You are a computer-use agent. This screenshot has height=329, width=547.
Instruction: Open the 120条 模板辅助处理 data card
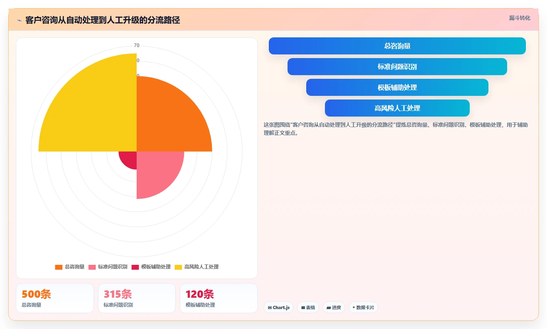pyautogui.click(x=219, y=298)
